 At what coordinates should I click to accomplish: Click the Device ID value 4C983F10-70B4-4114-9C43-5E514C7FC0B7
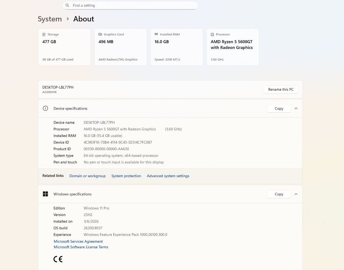tap(118, 142)
